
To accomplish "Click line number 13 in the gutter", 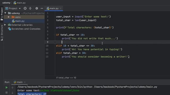I will click(47, 57).
